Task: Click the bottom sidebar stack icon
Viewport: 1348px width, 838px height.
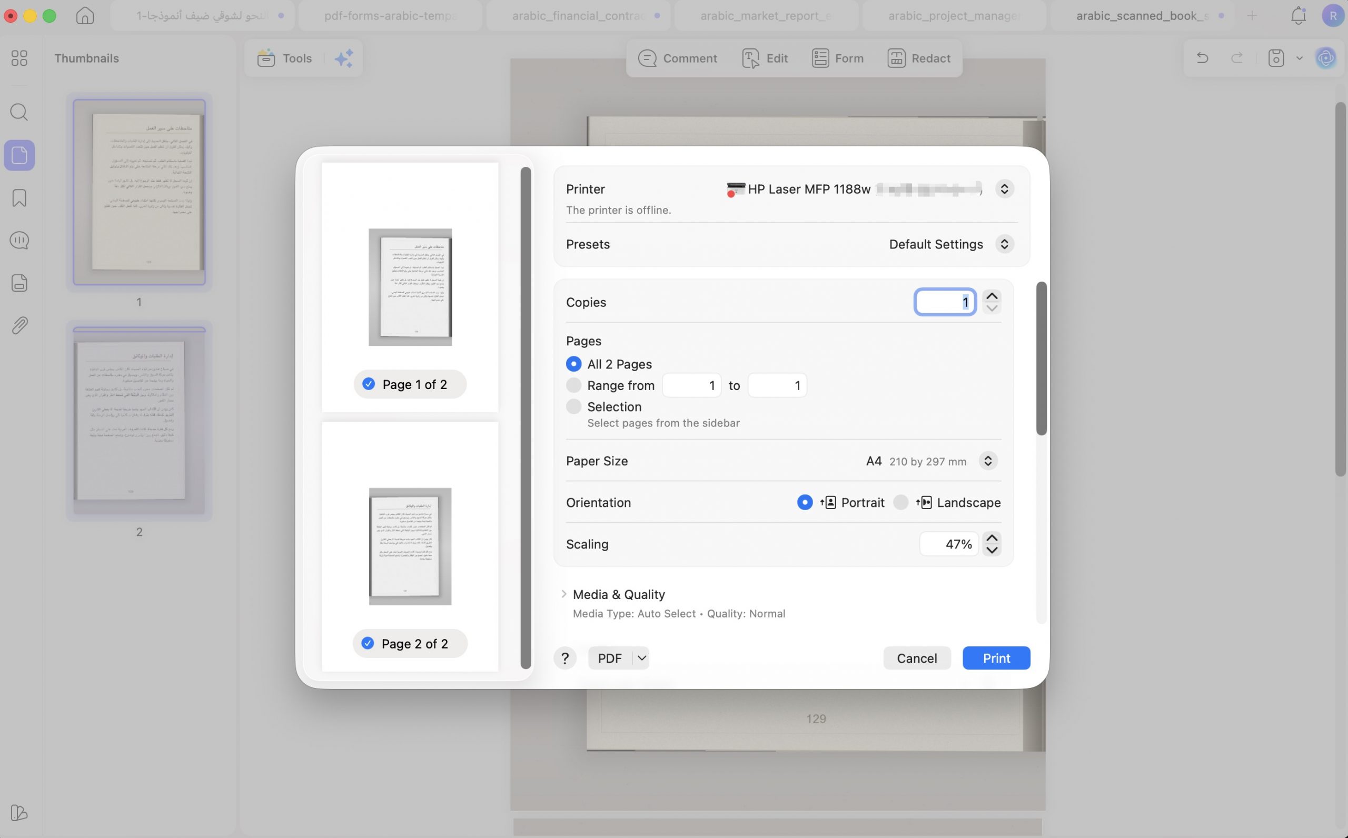Action: (x=19, y=813)
